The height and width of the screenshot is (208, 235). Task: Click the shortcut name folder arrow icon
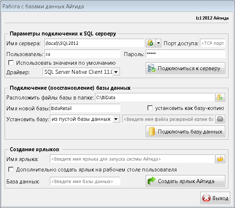[220, 159]
